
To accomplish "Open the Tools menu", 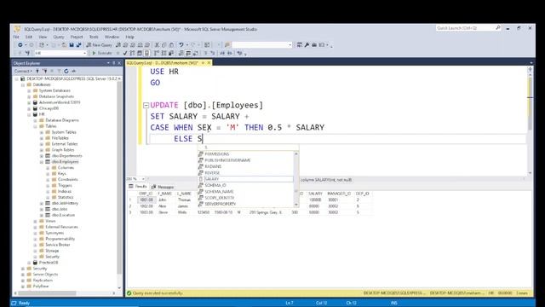I will (94, 37).
